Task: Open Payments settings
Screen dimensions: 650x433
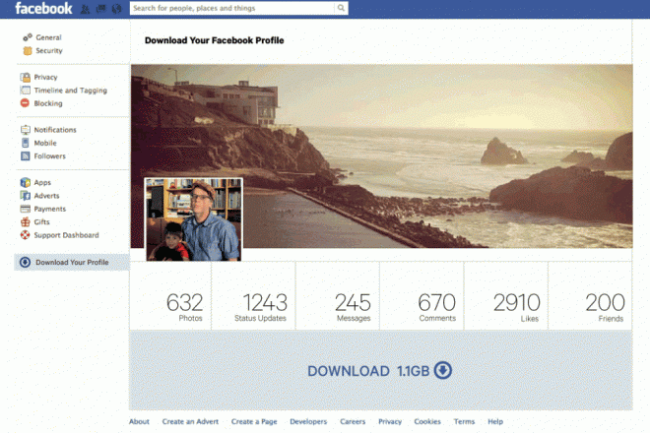Action: pos(50,209)
